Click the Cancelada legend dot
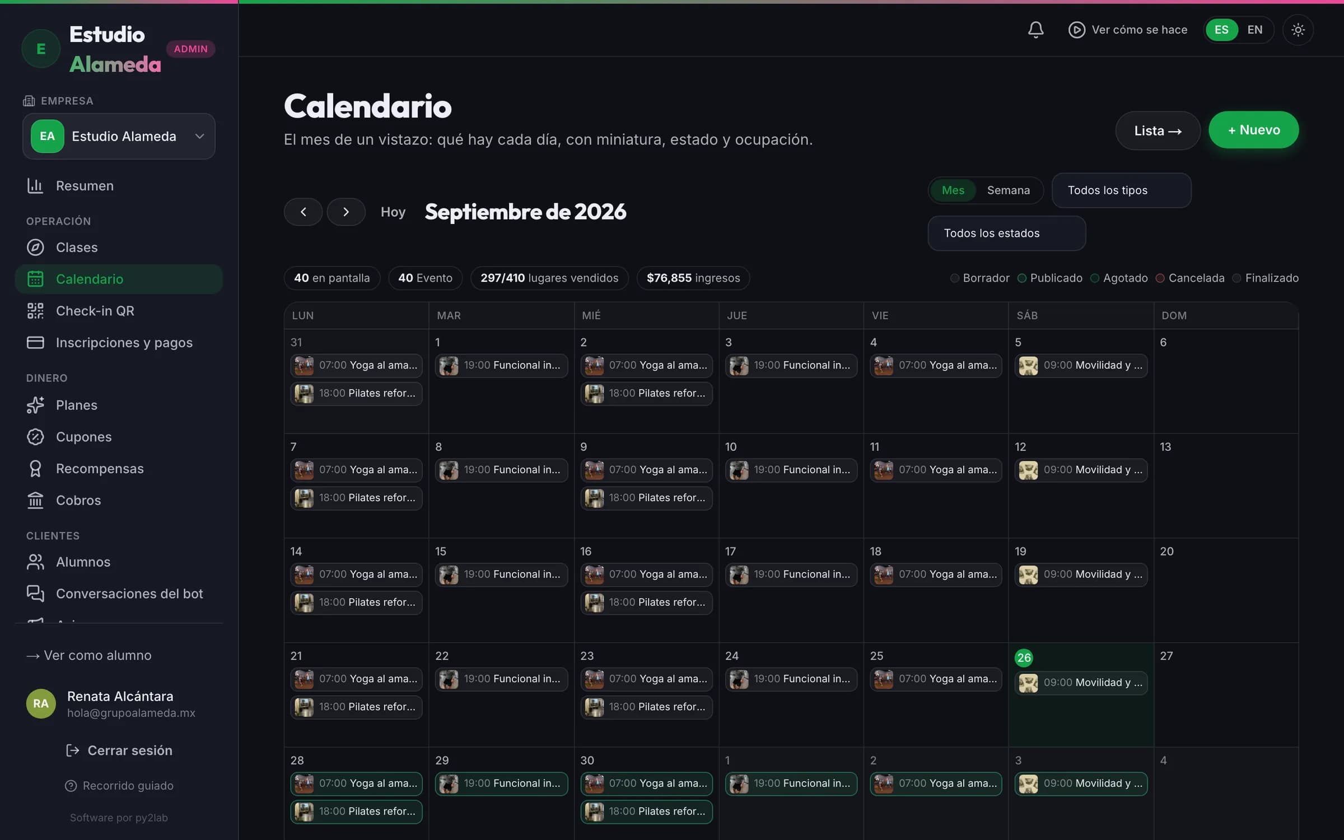Viewport: 1344px width, 840px height. tap(1160, 278)
